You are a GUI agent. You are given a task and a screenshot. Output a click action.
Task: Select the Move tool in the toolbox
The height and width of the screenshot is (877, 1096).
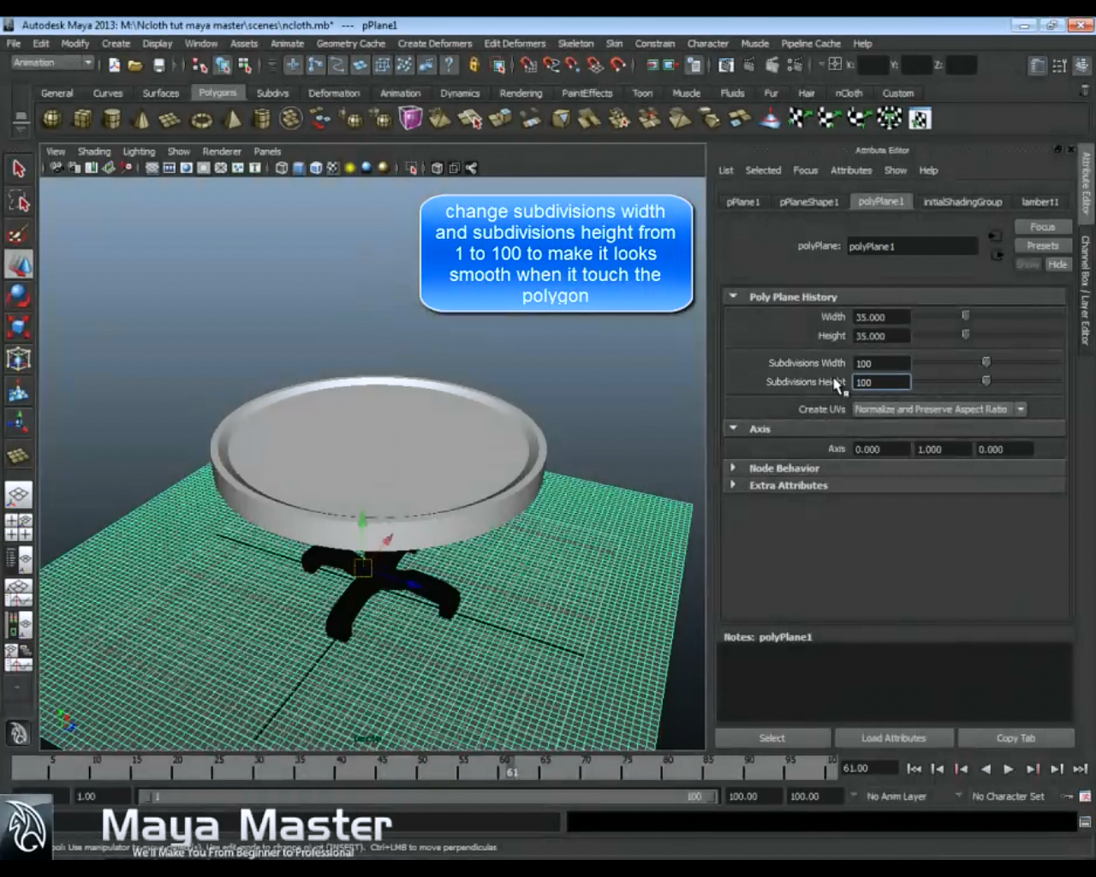pos(19,264)
